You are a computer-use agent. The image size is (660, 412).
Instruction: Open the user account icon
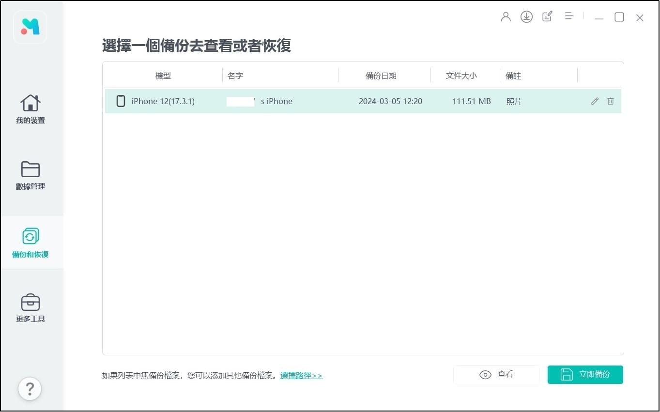pyautogui.click(x=506, y=17)
